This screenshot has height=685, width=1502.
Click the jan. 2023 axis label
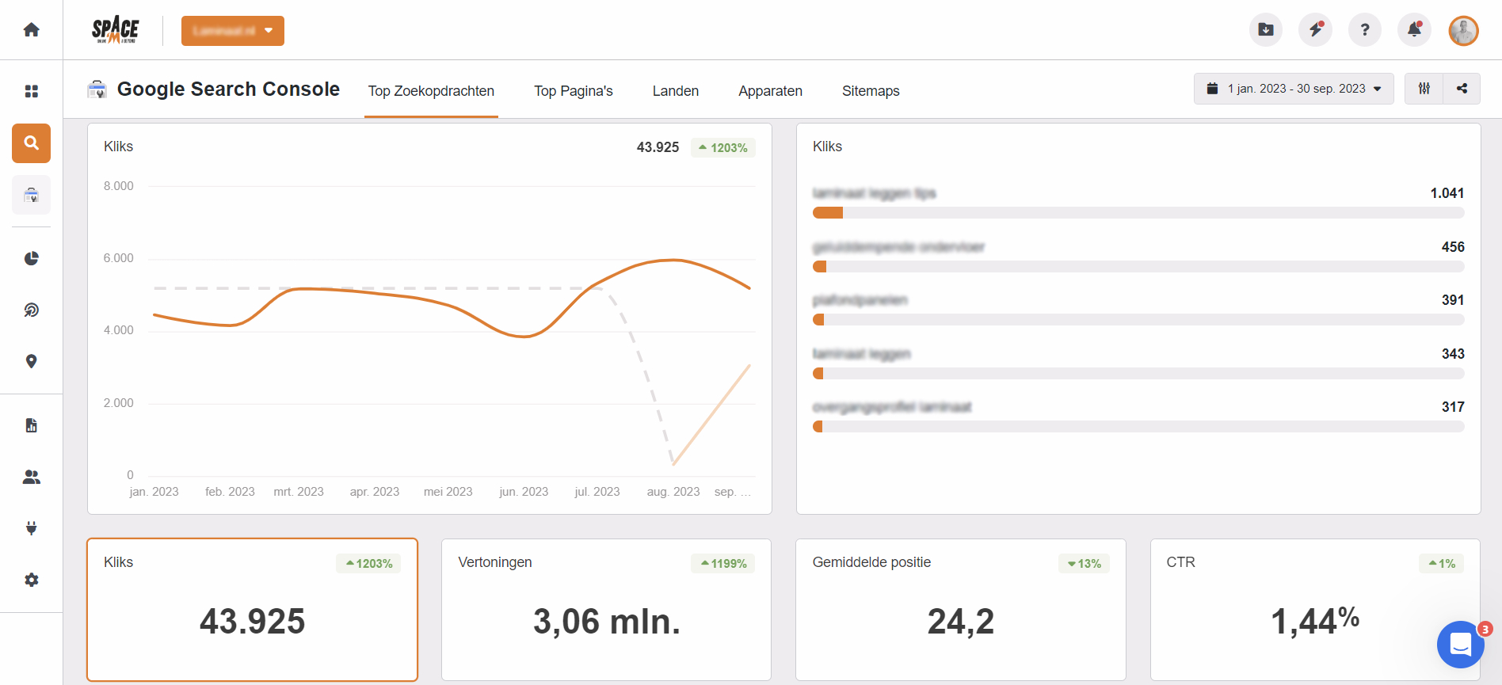pyautogui.click(x=154, y=492)
